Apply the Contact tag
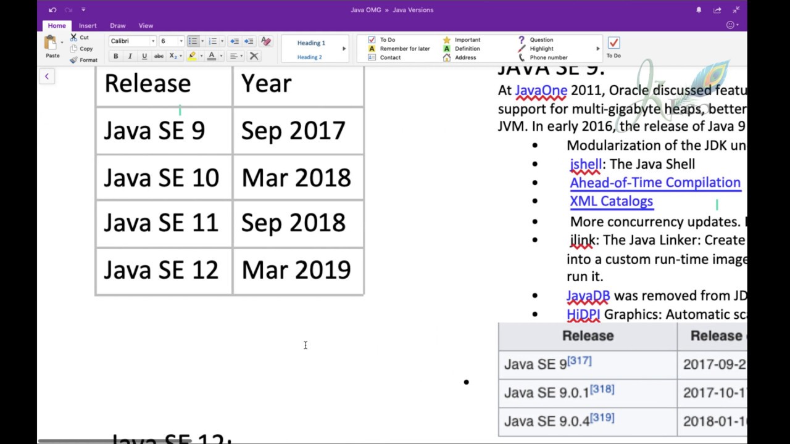 pyautogui.click(x=384, y=57)
